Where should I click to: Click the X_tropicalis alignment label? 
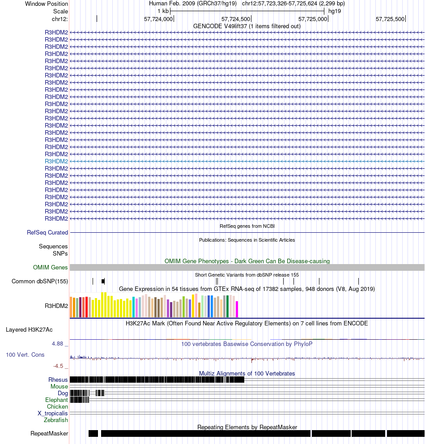pos(53,414)
